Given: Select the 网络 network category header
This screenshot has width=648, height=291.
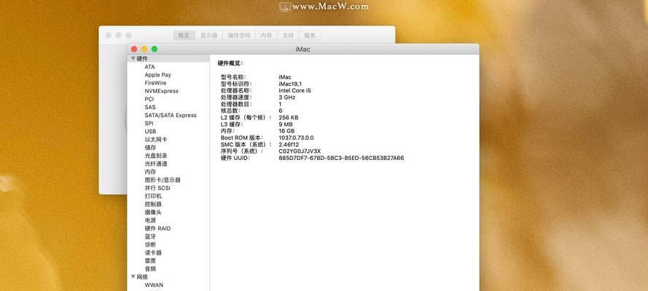Looking at the screenshot, I should [142, 276].
